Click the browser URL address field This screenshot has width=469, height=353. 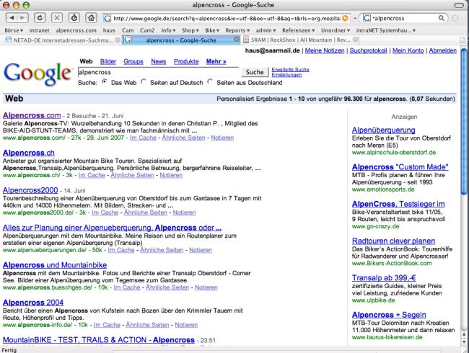[x=227, y=19]
